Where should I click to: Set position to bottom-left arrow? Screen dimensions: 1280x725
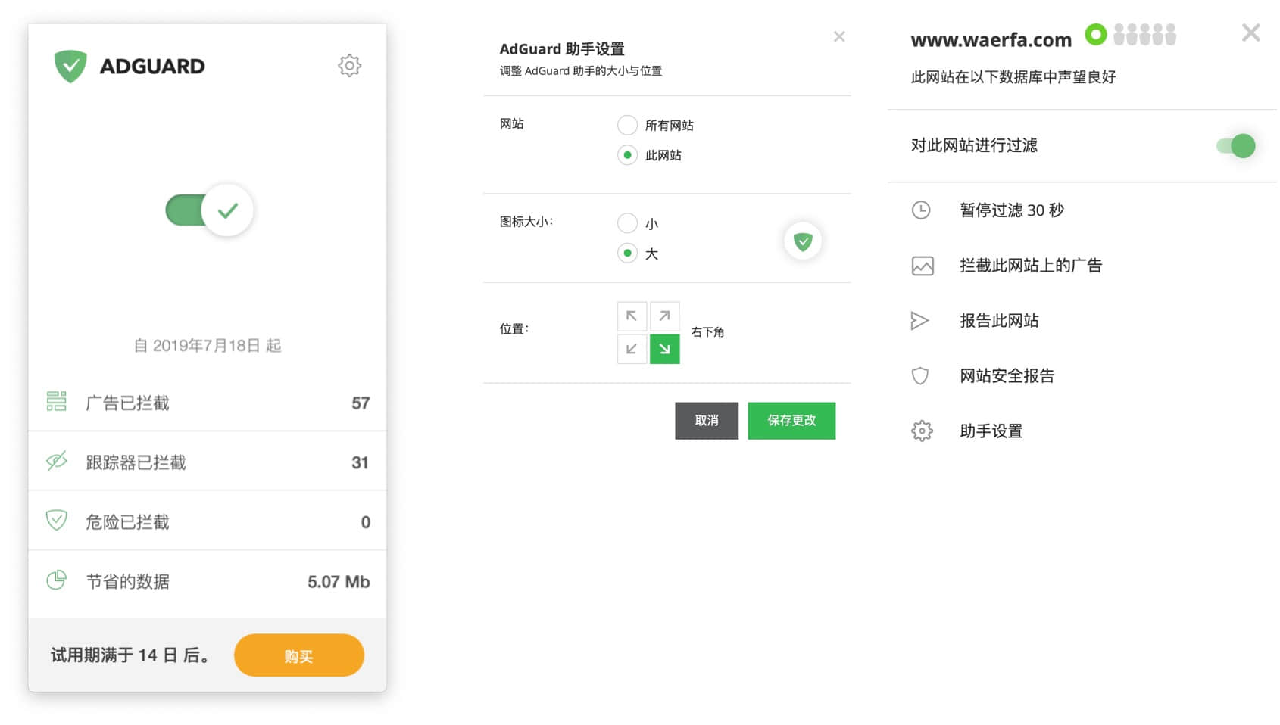pyautogui.click(x=632, y=349)
